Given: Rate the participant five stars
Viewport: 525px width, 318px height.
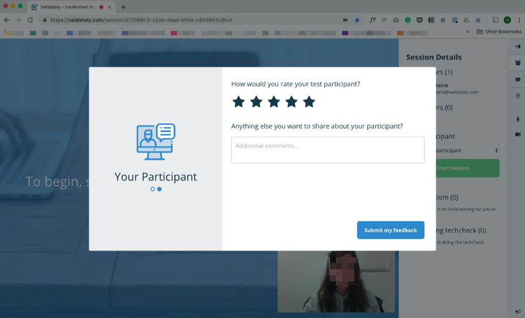Looking at the screenshot, I should tap(309, 102).
